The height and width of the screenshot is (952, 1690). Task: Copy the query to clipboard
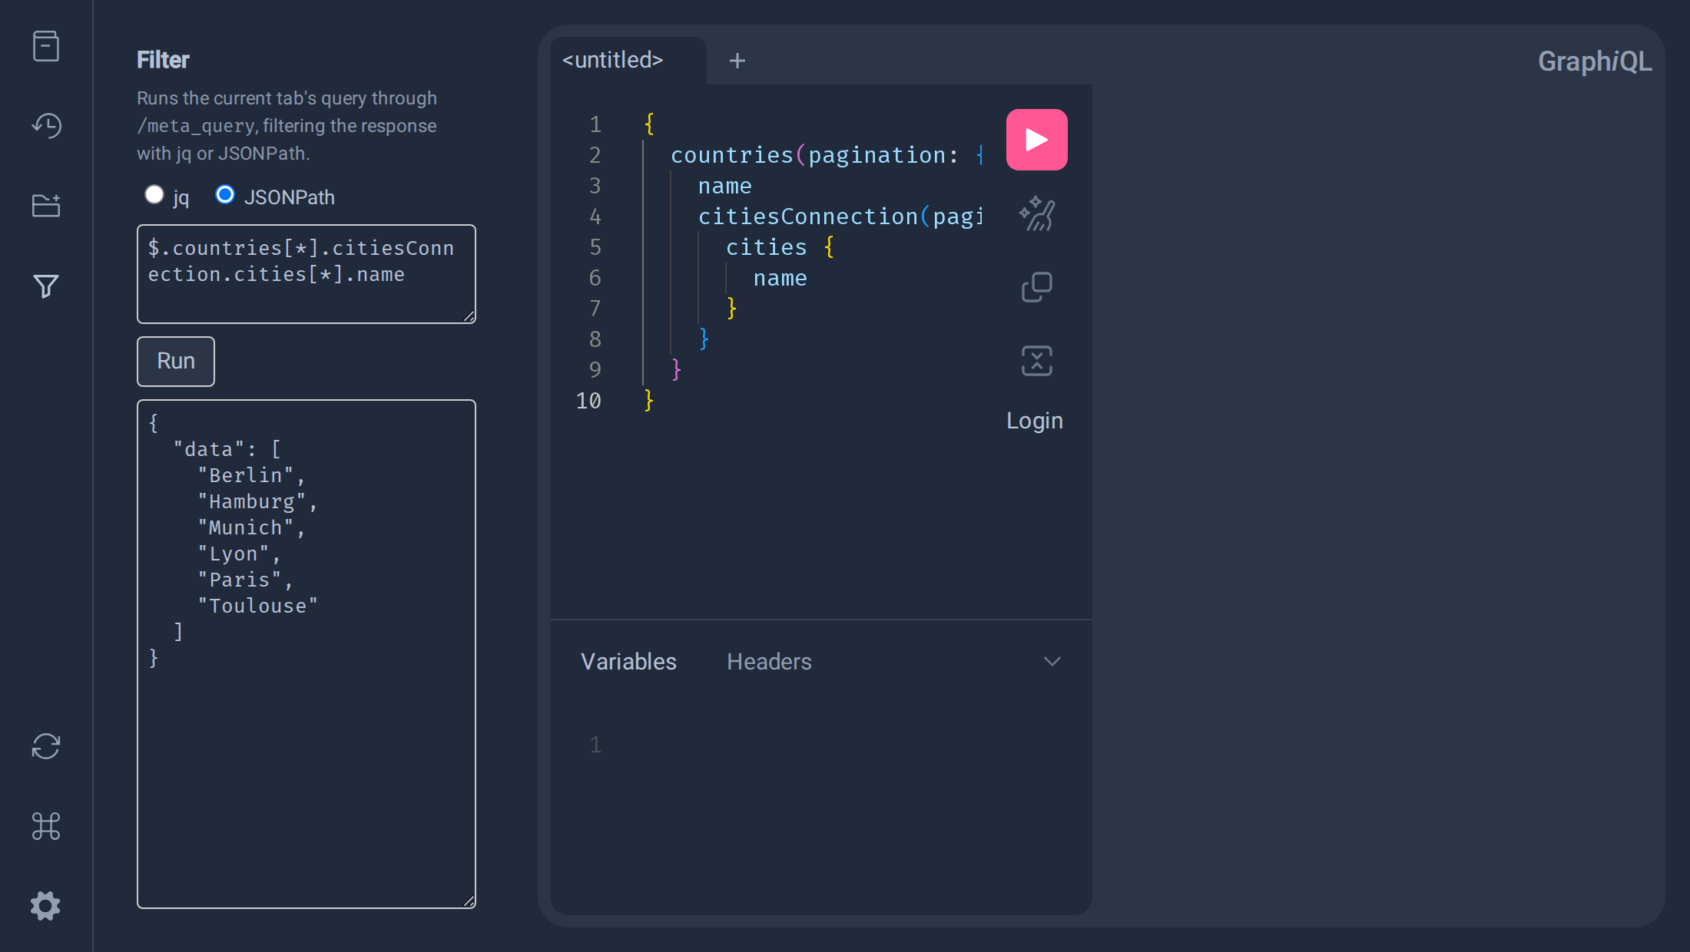point(1037,287)
